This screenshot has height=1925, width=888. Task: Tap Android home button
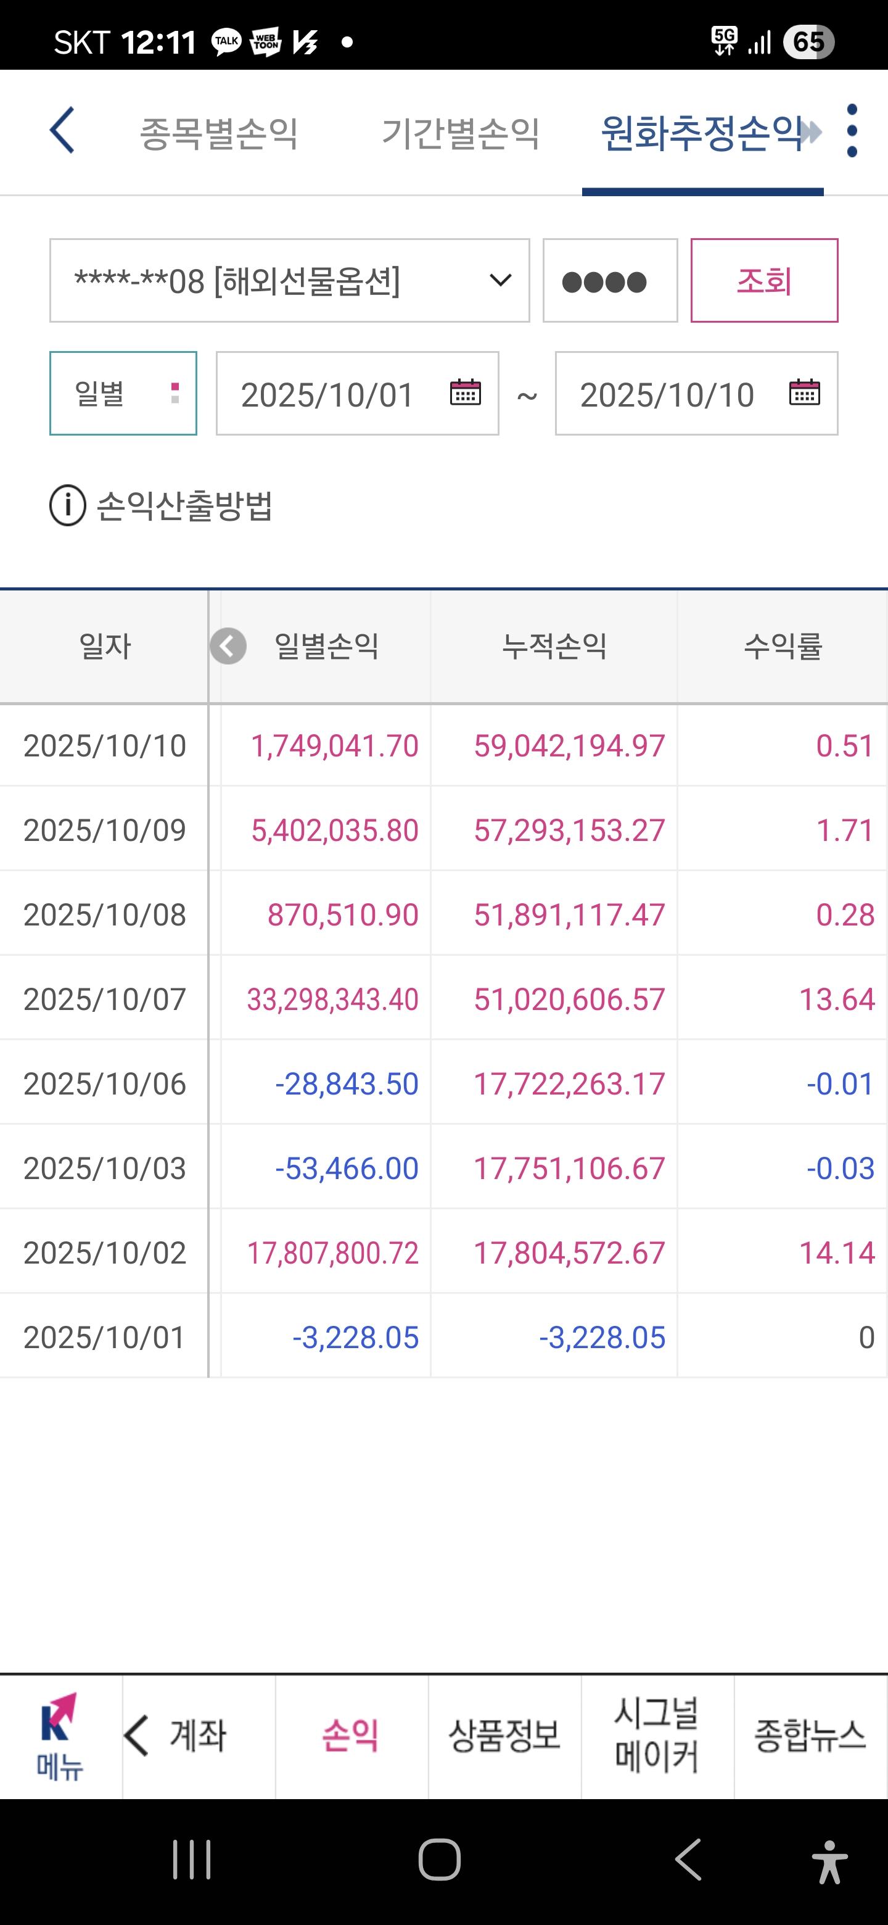tap(440, 1859)
